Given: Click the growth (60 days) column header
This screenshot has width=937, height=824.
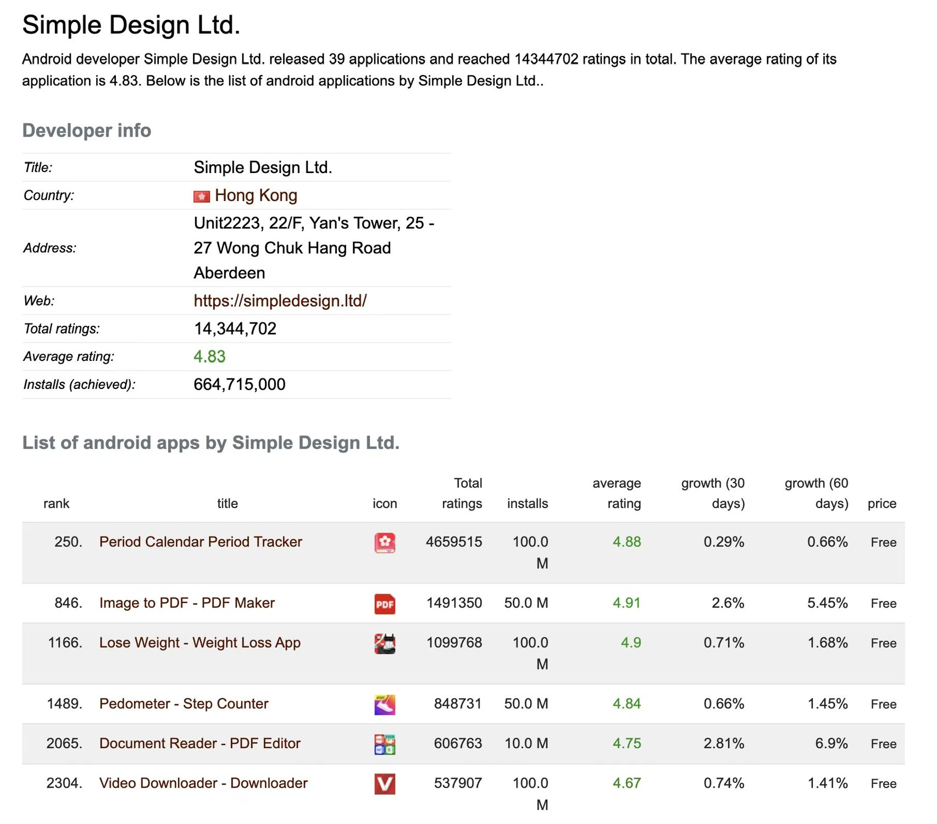Looking at the screenshot, I should (816, 493).
